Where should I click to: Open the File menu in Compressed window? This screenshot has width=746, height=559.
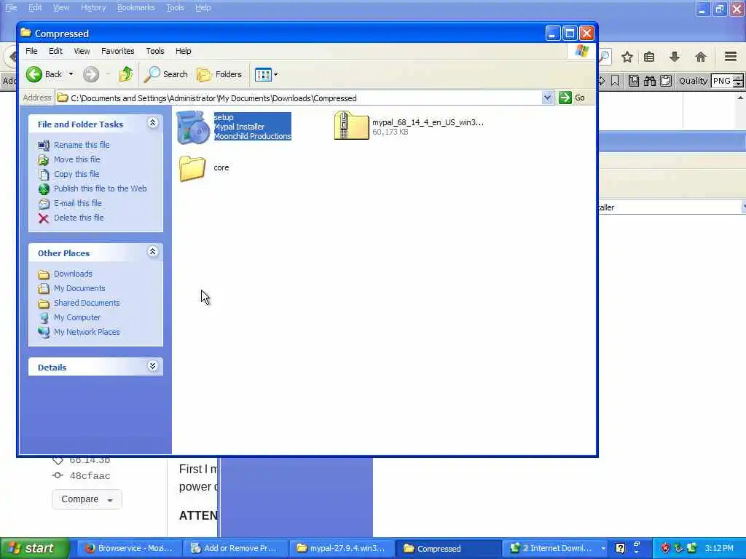point(31,51)
